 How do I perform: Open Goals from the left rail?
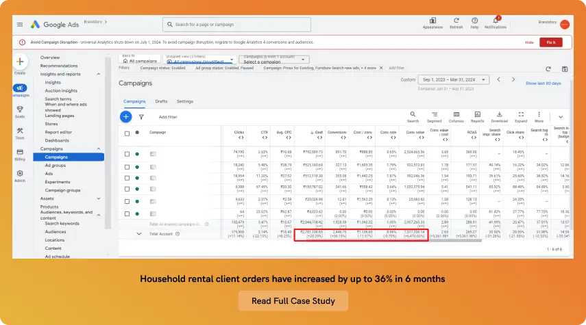[x=20, y=110]
